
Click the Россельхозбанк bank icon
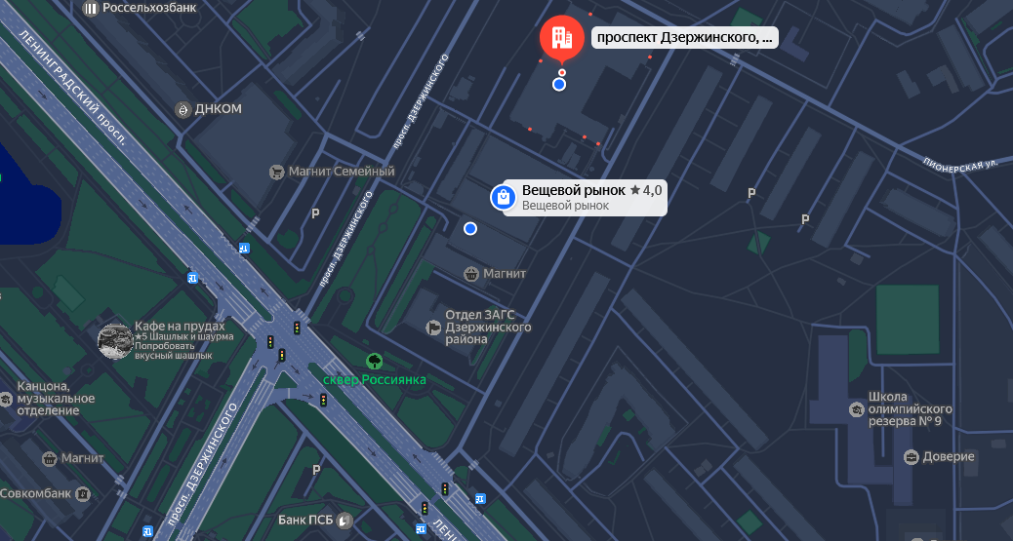click(x=90, y=8)
